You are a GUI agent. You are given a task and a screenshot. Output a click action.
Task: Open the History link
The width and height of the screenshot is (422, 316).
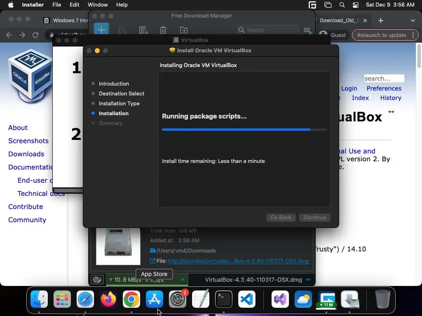click(x=391, y=98)
